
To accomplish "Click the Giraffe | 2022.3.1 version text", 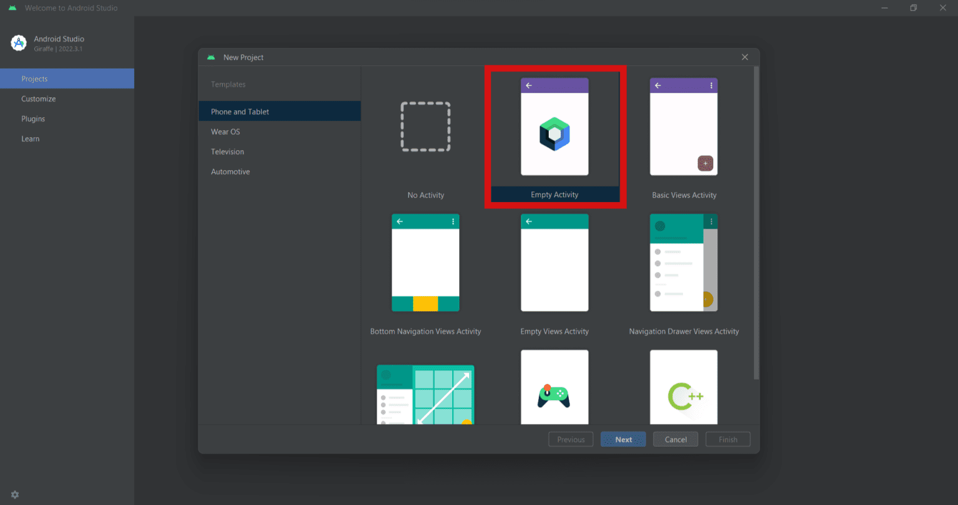I will pyautogui.click(x=58, y=49).
